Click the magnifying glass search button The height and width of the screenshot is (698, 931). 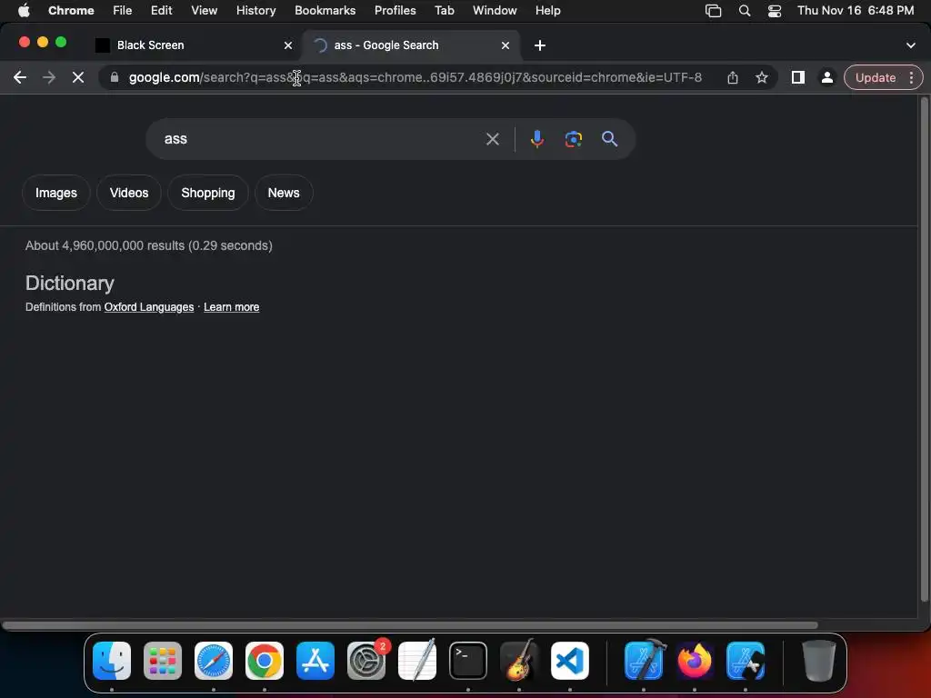[x=610, y=139]
